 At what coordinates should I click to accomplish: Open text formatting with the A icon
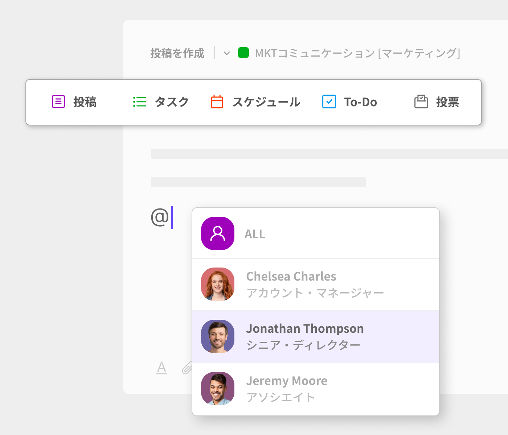click(x=161, y=368)
